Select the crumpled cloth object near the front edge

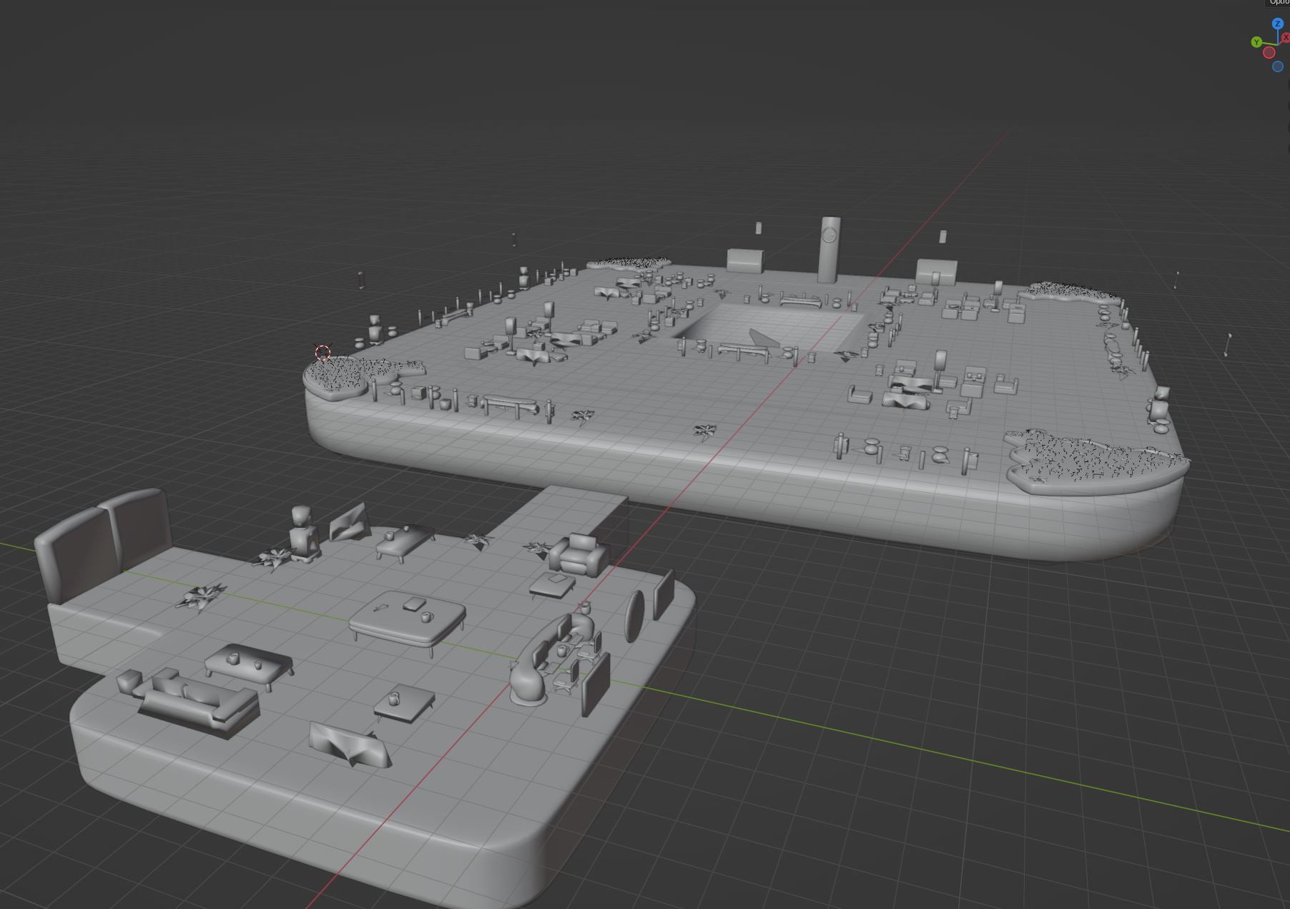(x=349, y=744)
